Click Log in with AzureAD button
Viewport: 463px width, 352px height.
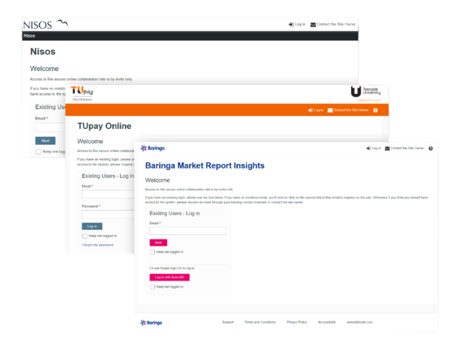point(169,278)
